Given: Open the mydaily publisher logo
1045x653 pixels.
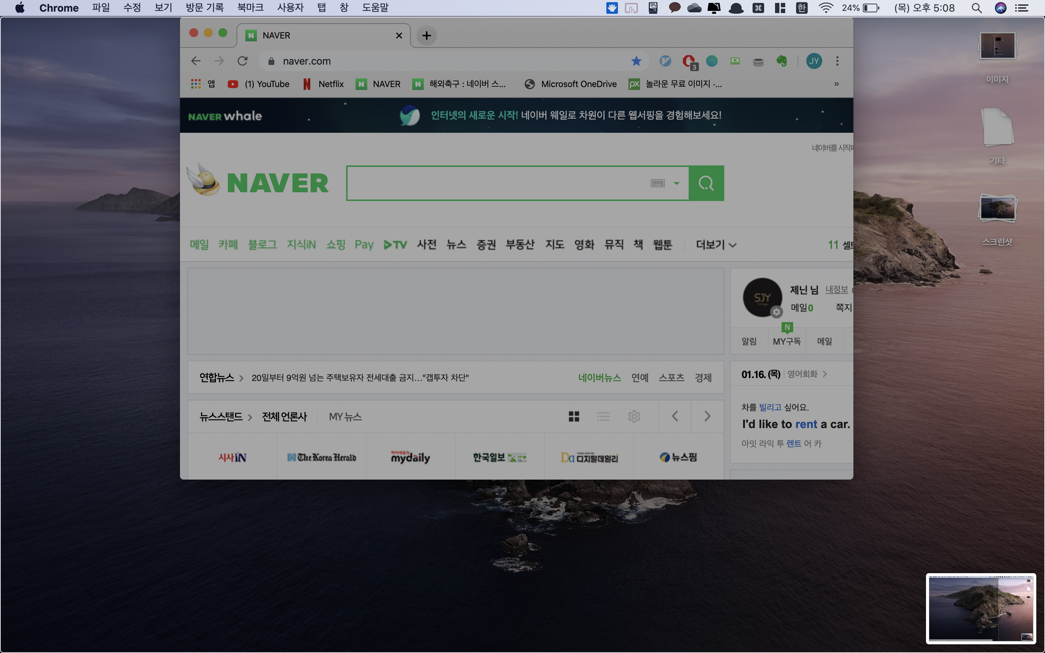Looking at the screenshot, I should click(x=410, y=457).
